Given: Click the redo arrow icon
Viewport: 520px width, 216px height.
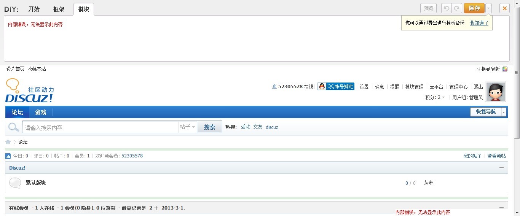Looking at the screenshot, I should point(457,8).
